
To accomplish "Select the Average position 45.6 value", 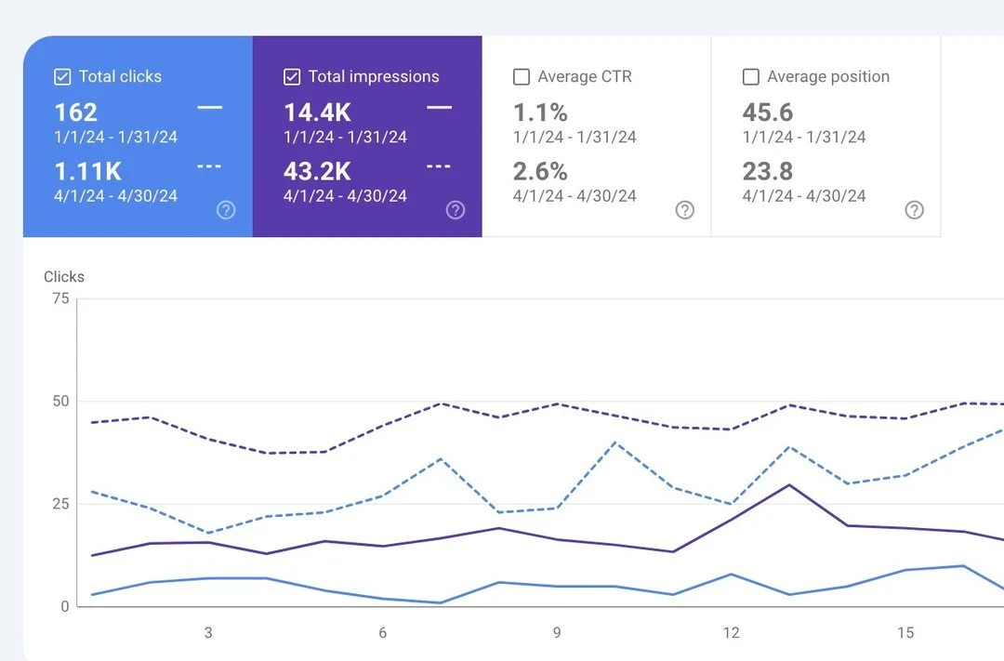I will point(768,112).
